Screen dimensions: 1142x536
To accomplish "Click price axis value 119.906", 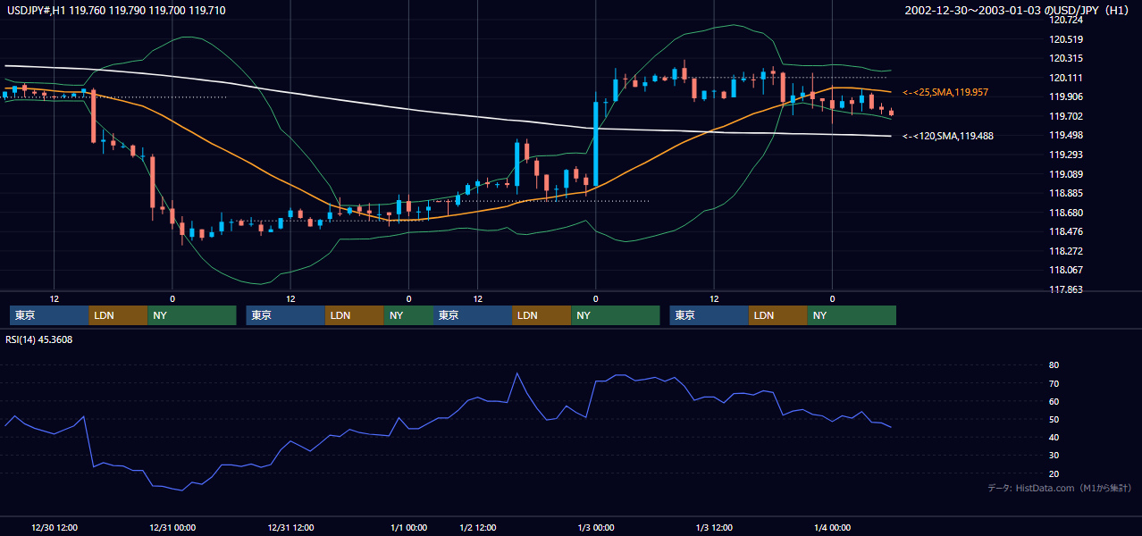I will pyautogui.click(x=1067, y=96).
